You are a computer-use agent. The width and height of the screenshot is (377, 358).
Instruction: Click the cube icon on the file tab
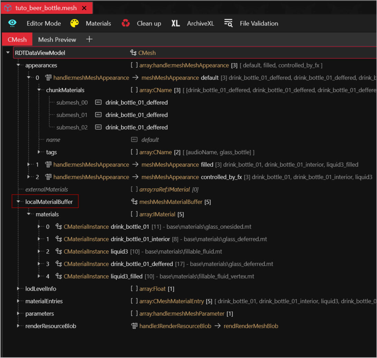coord(8,8)
